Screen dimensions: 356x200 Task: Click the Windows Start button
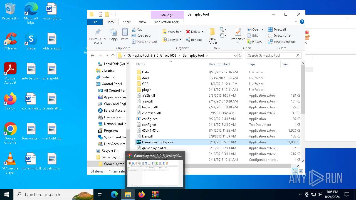pos(7,194)
